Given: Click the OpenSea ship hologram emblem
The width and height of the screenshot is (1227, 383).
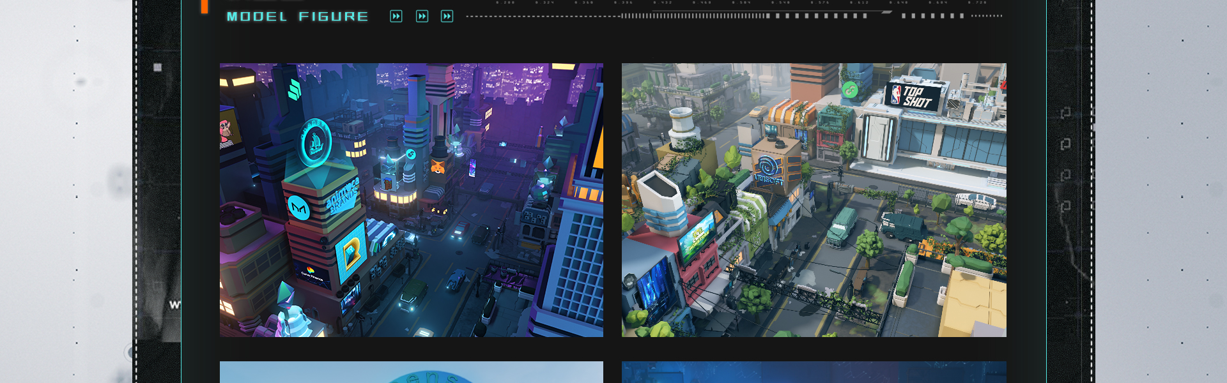Looking at the screenshot, I should tap(316, 143).
